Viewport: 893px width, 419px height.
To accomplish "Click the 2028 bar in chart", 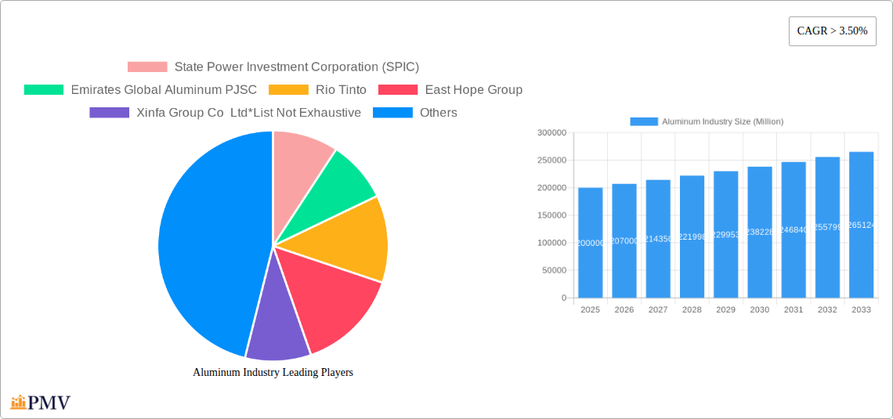I will pos(692,237).
